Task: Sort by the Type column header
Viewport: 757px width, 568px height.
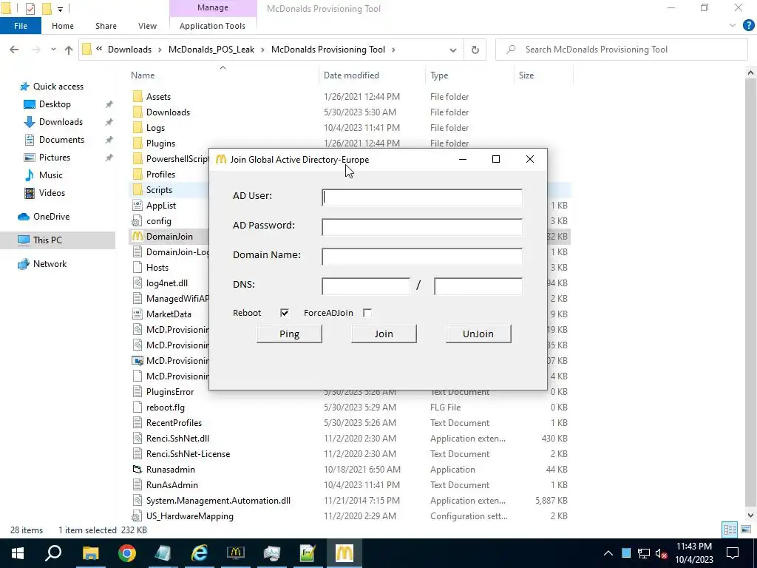Action: click(x=439, y=75)
